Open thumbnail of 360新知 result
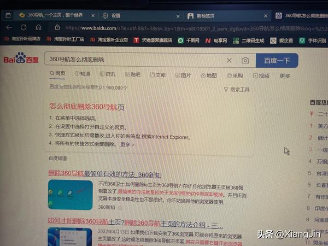328x246 pixels. (71, 195)
